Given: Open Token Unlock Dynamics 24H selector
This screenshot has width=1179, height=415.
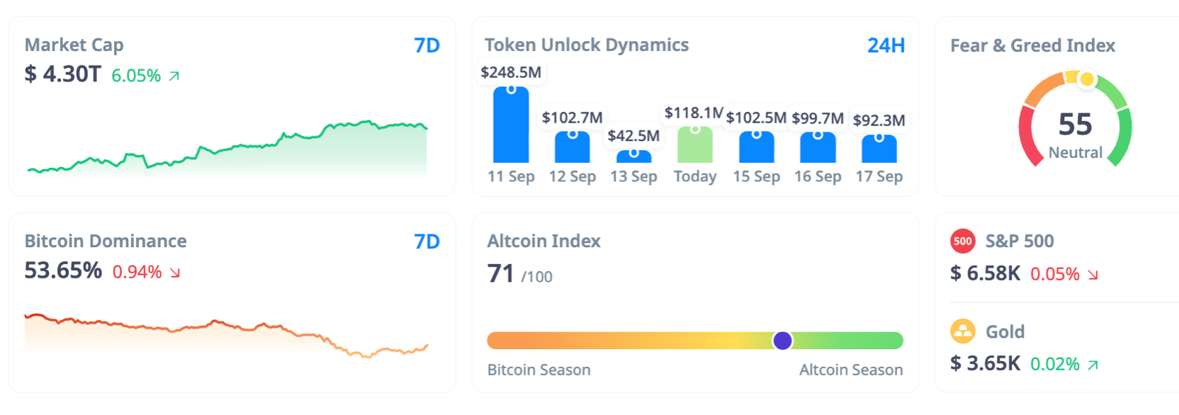Looking at the screenshot, I should tap(886, 45).
